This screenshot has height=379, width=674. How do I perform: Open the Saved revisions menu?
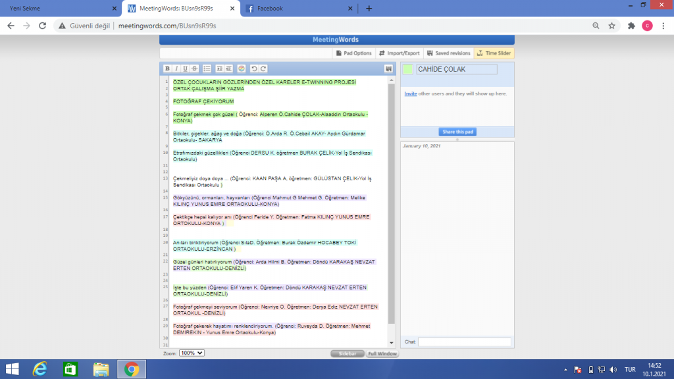click(449, 53)
